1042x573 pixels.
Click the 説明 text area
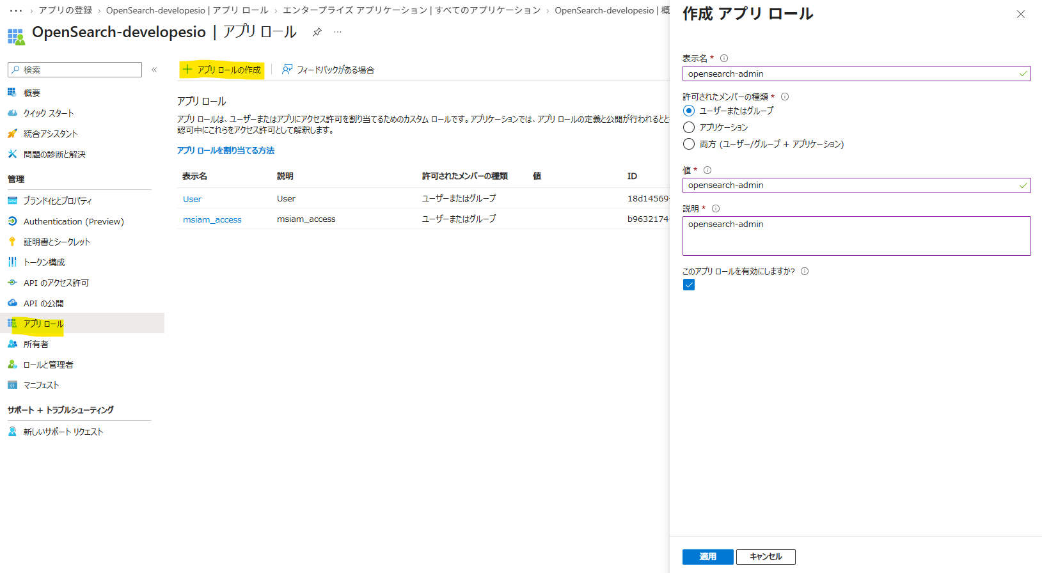(x=856, y=236)
